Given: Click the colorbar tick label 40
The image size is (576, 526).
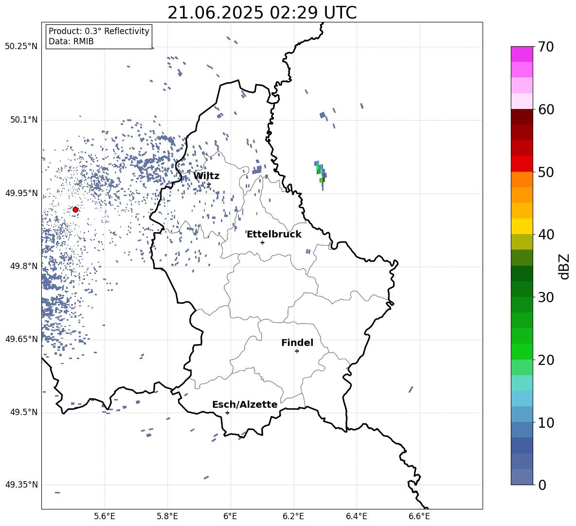Looking at the screenshot, I should point(546,235).
